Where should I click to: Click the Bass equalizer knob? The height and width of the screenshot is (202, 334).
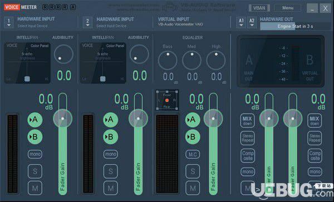(x=168, y=60)
